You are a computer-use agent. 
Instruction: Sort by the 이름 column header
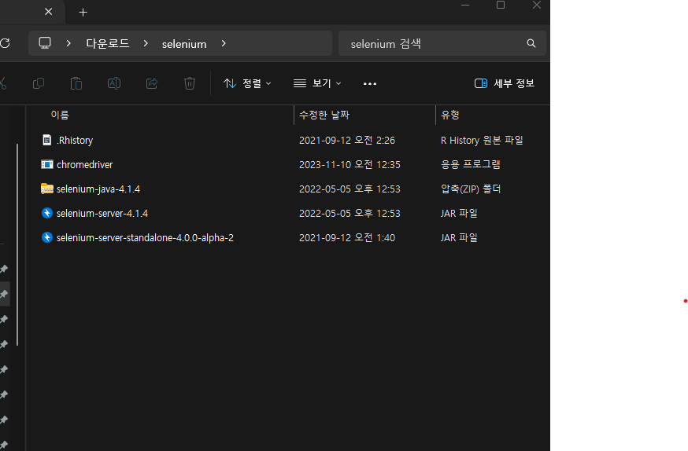pos(60,115)
